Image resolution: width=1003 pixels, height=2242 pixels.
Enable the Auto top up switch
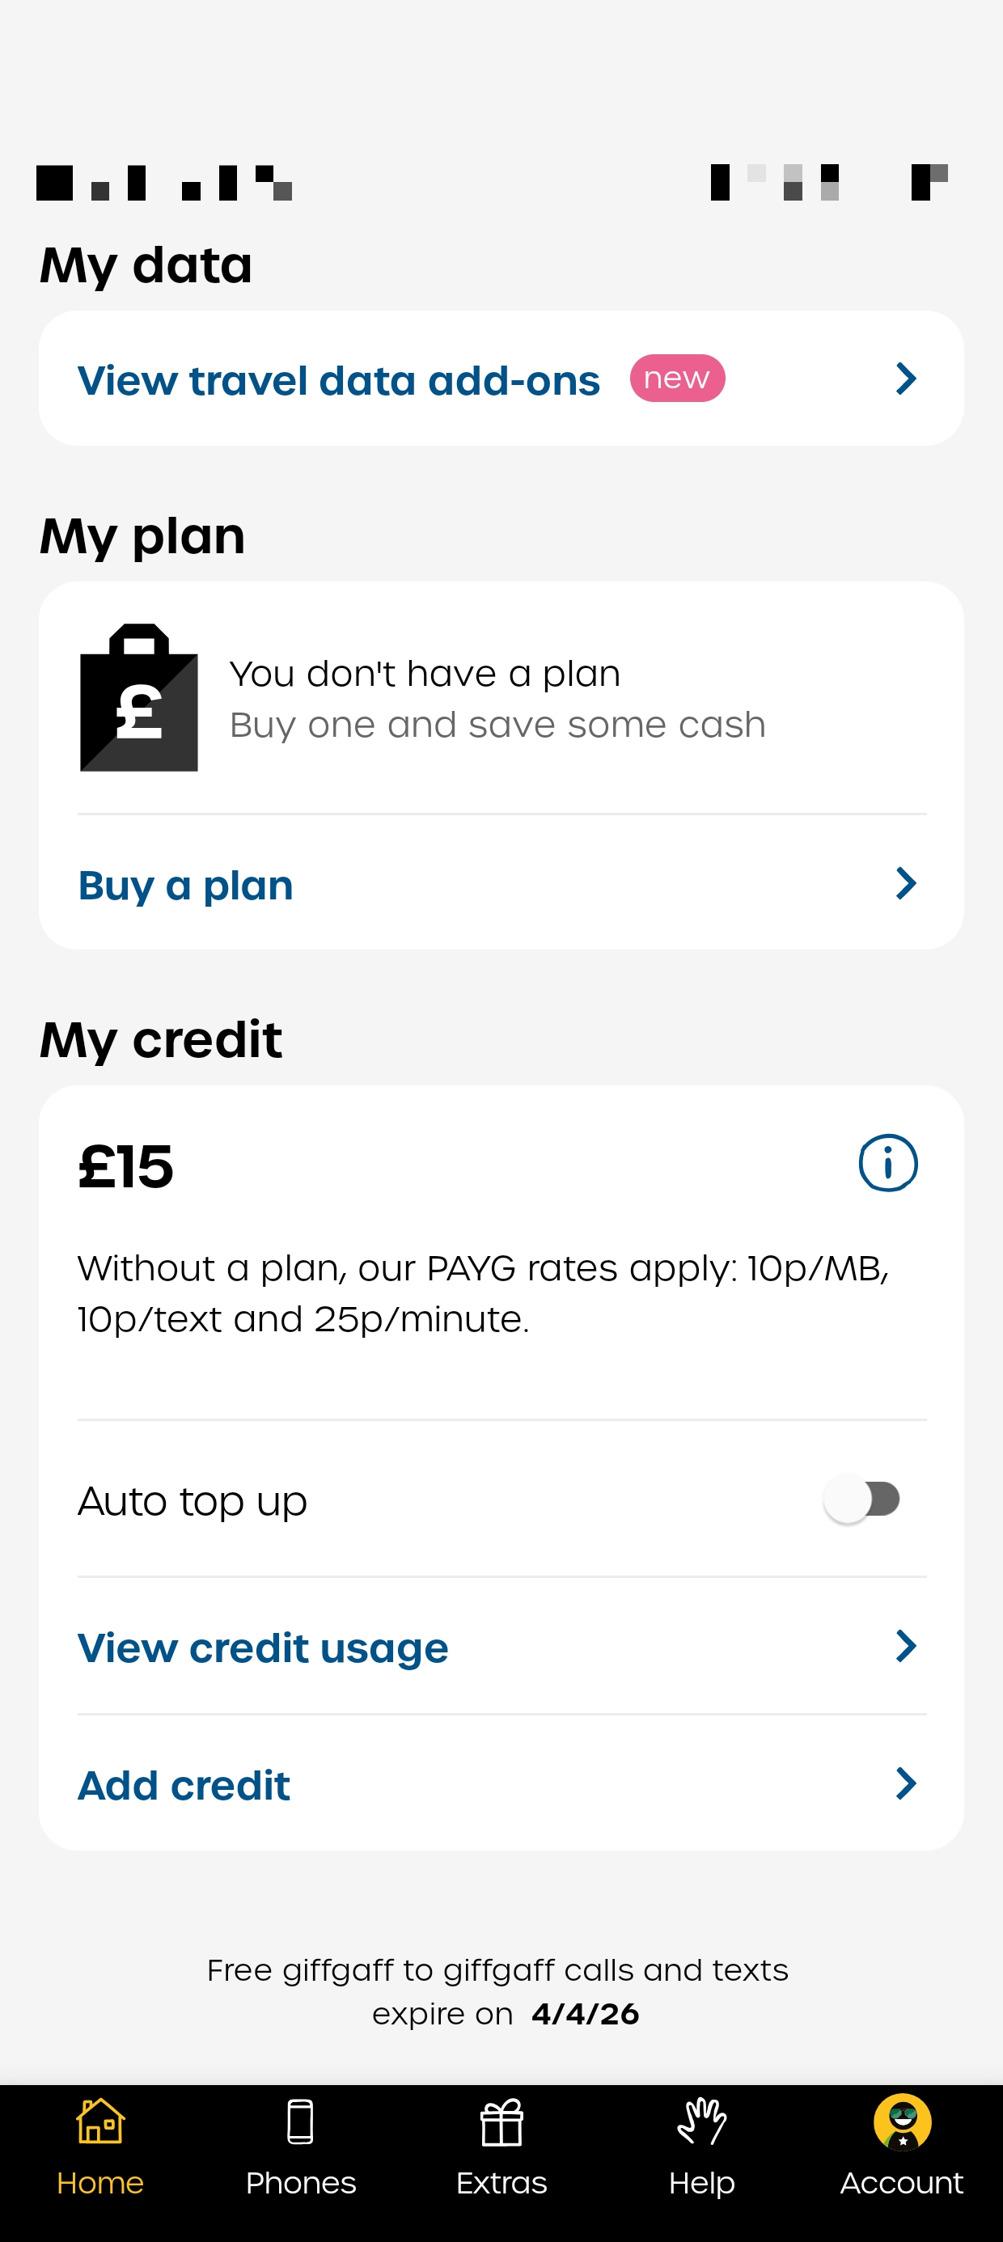862,1500
